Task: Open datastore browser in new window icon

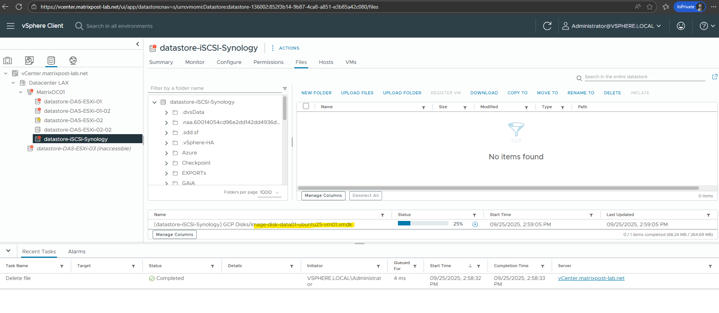Action: click(714, 77)
